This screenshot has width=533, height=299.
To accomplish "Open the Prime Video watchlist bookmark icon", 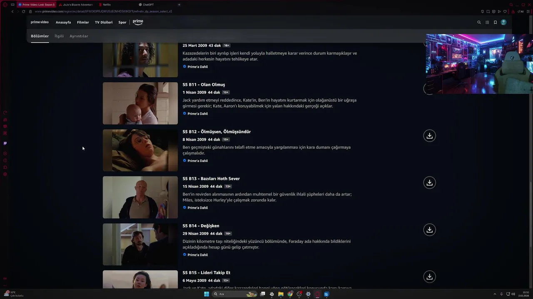I will (x=495, y=22).
